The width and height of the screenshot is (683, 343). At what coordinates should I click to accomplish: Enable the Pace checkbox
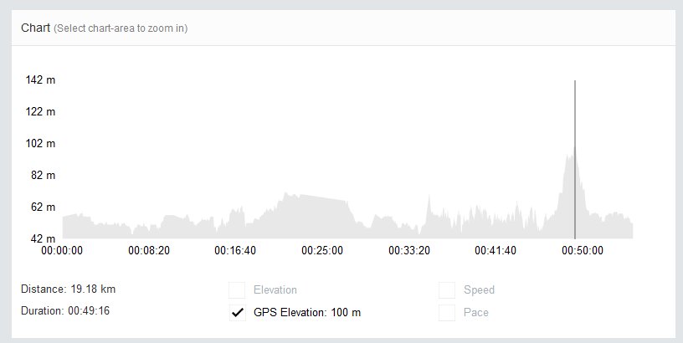447,313
